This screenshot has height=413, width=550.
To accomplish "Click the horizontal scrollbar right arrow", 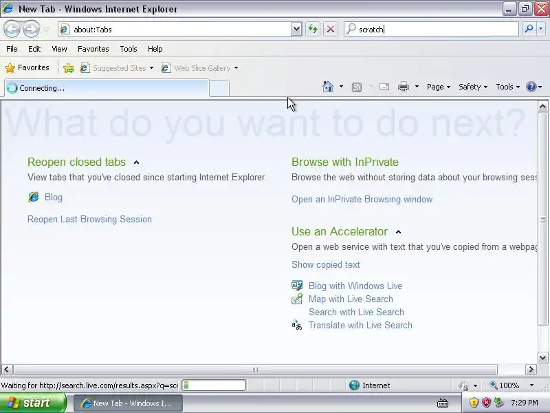I will (531, 370).
